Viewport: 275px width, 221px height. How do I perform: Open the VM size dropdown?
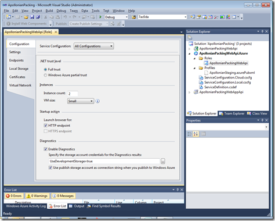[81, 101]
